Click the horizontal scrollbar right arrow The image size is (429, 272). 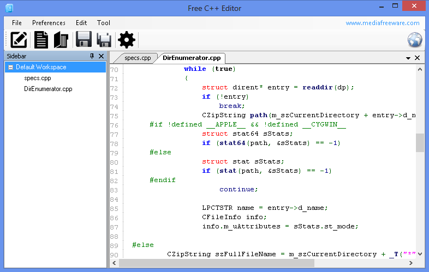[410, 263]
